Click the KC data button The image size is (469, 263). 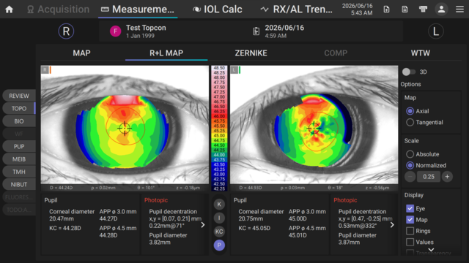click(219, 232)
